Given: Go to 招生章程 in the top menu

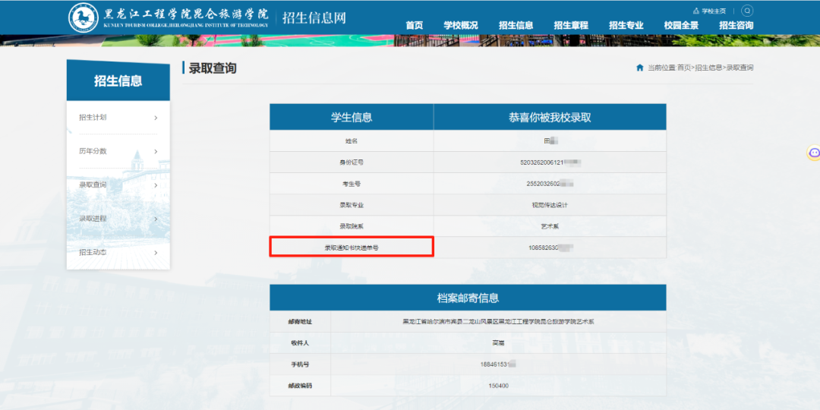Looking at the screenshot, I should click(x=571, y=25).
